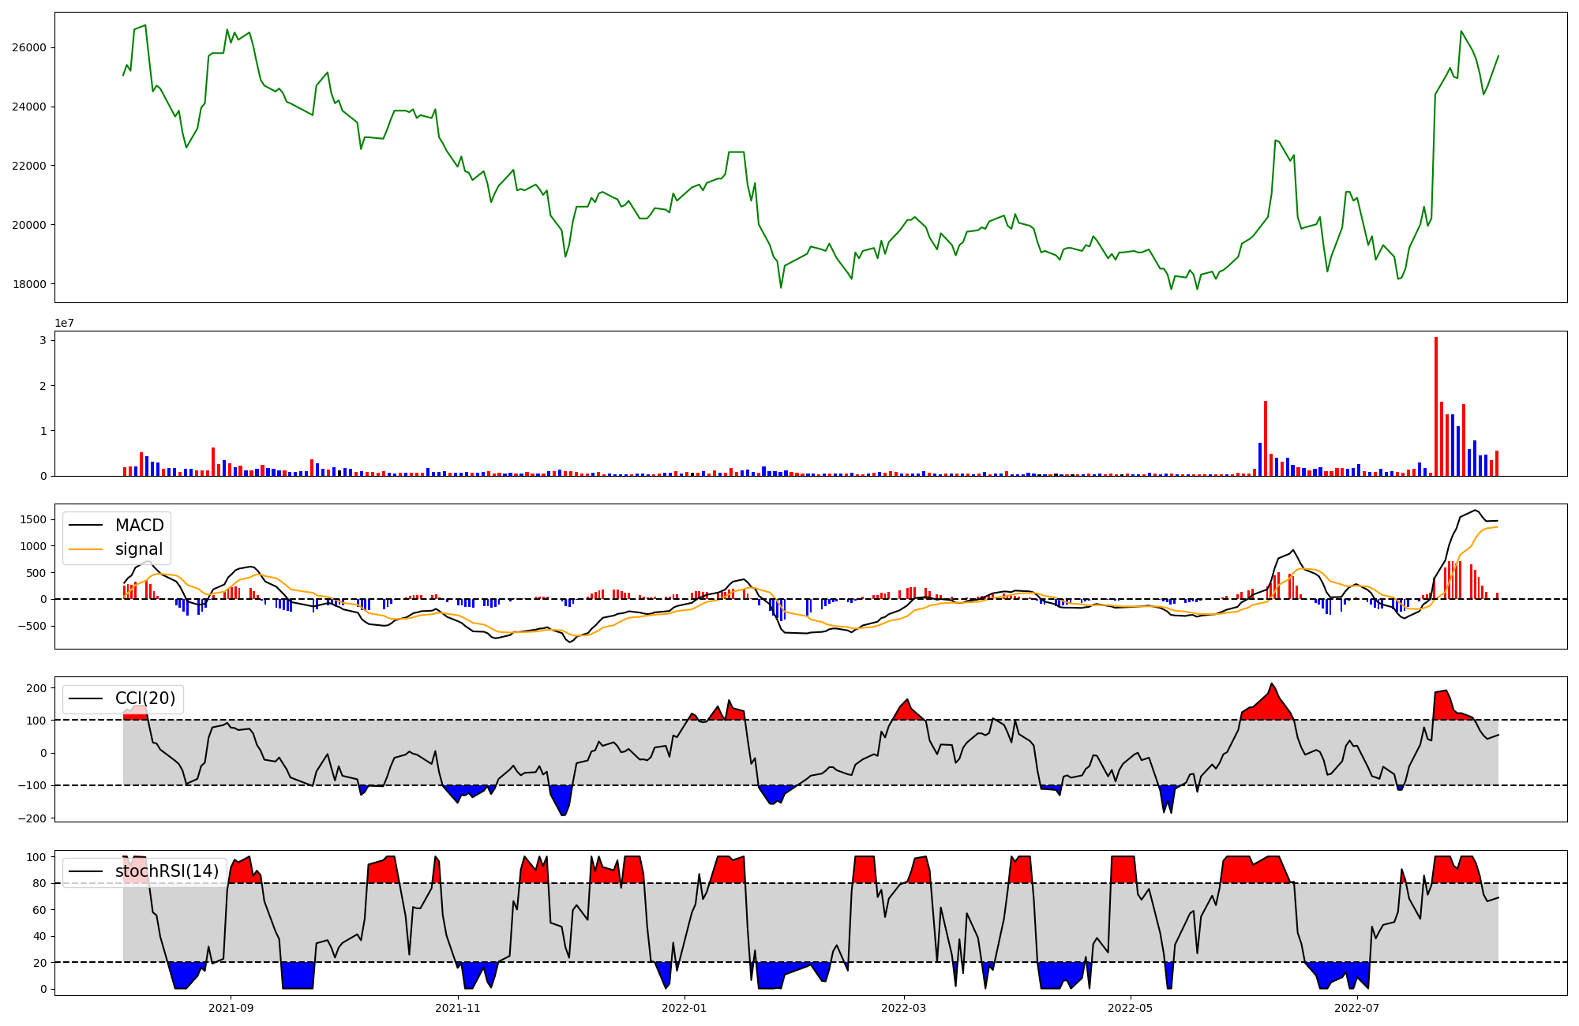Viewport: 1579px width, 1026px height.
Task: Click the -500 tick on MACD axis
Action: tap(32, 626)
